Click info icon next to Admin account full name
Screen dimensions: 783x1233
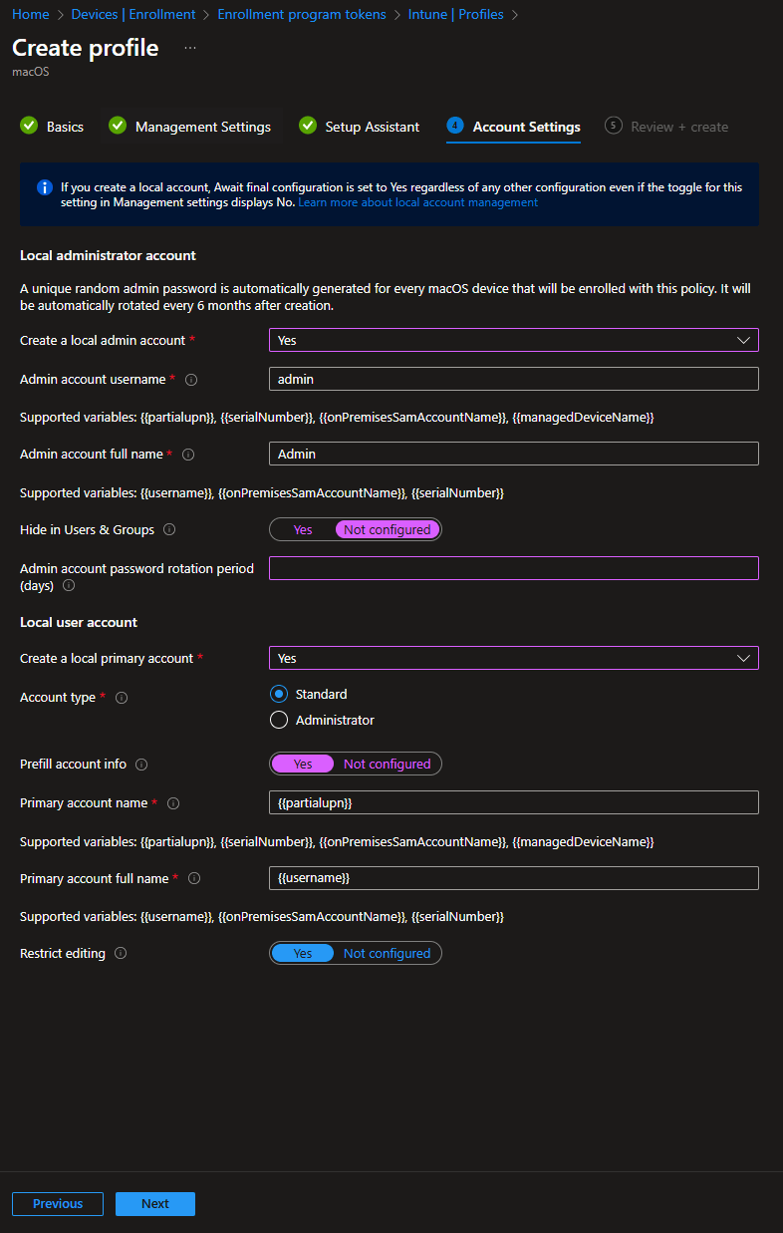point(188,455)
